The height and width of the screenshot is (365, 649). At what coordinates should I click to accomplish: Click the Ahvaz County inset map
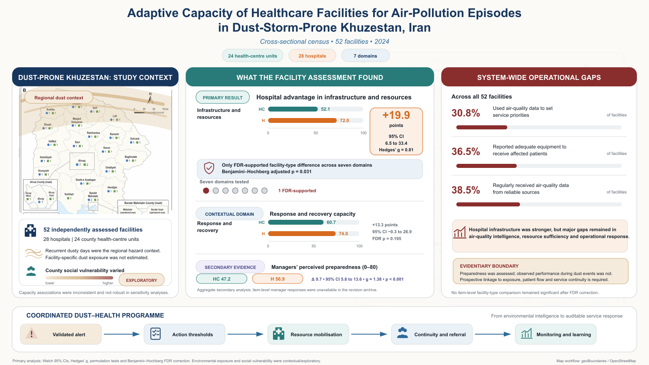click(x=41, y=194)
